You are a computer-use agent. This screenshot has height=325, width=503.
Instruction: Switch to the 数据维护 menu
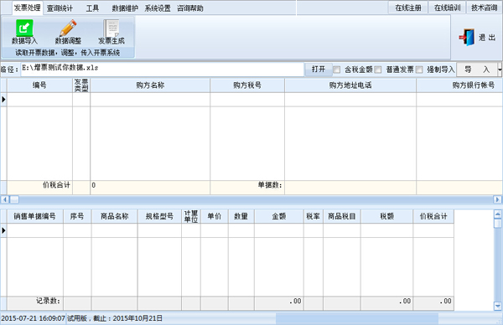pyautogui.click(x=125, y=8)
